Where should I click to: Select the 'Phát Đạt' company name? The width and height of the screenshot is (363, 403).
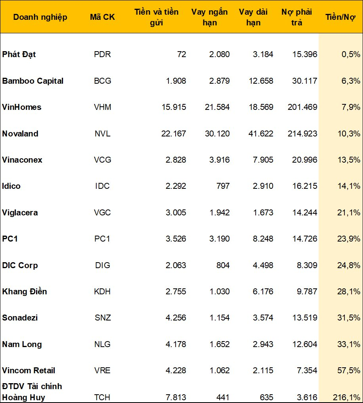pos(19,54)
